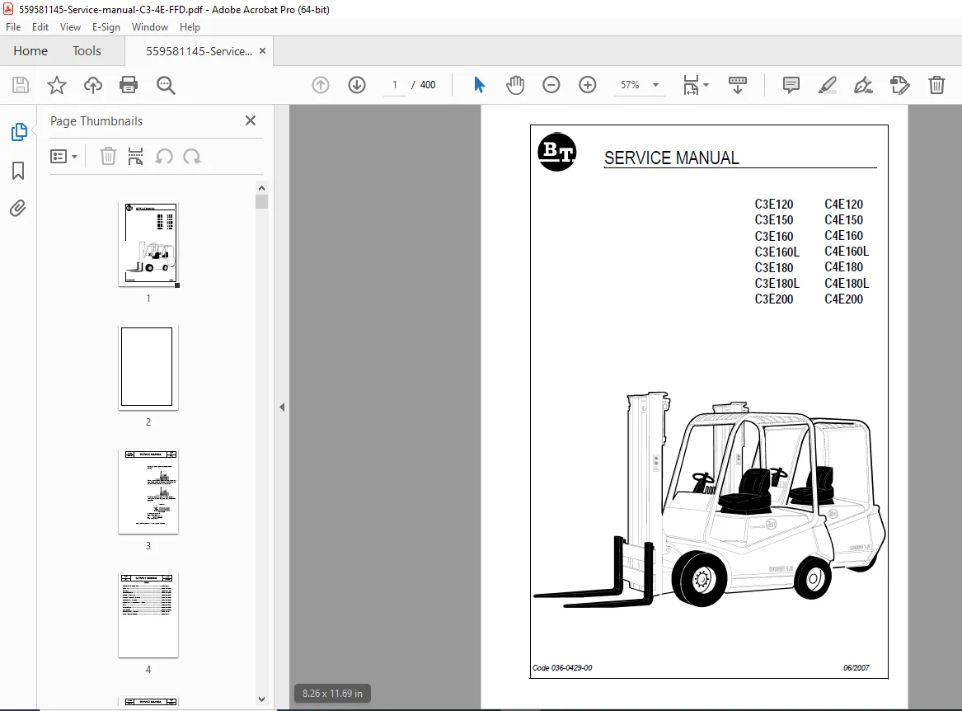Select the Highlight text pen tool
Image resolution: width=962 pixels, height=711 pixels.
click(827, 85)
